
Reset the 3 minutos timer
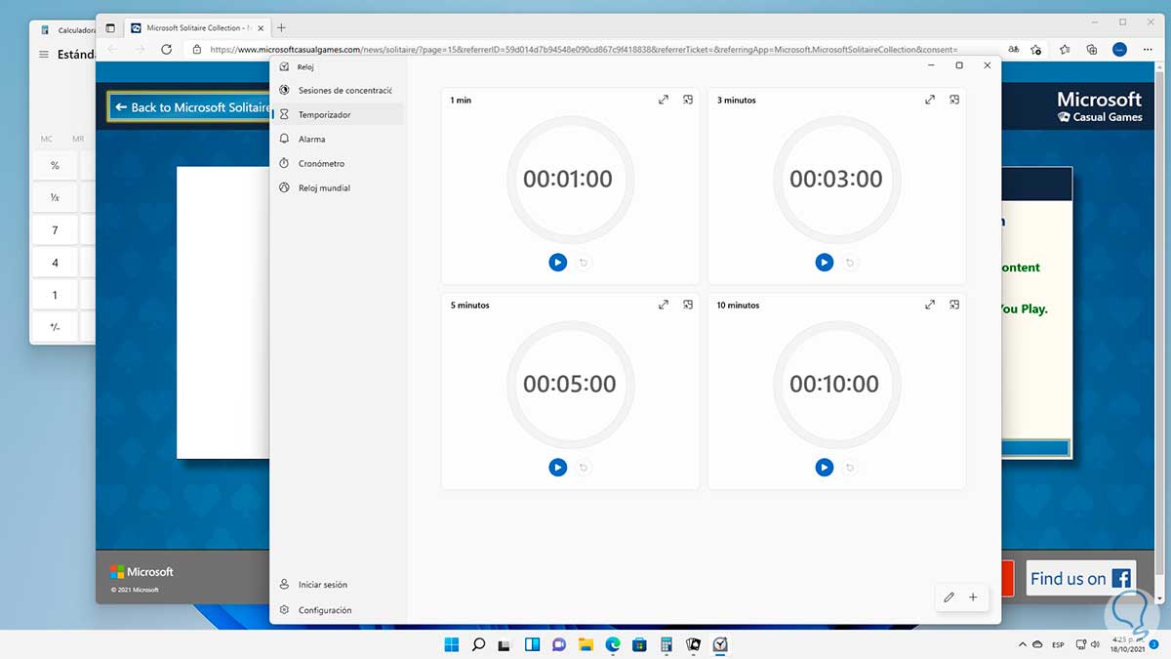[x=850, y=262]
